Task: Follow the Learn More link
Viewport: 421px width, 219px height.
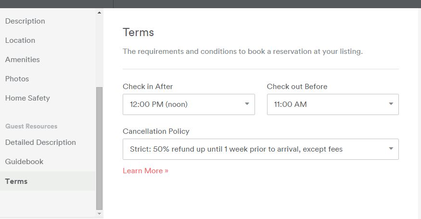Action: click(x=145, y=171)
